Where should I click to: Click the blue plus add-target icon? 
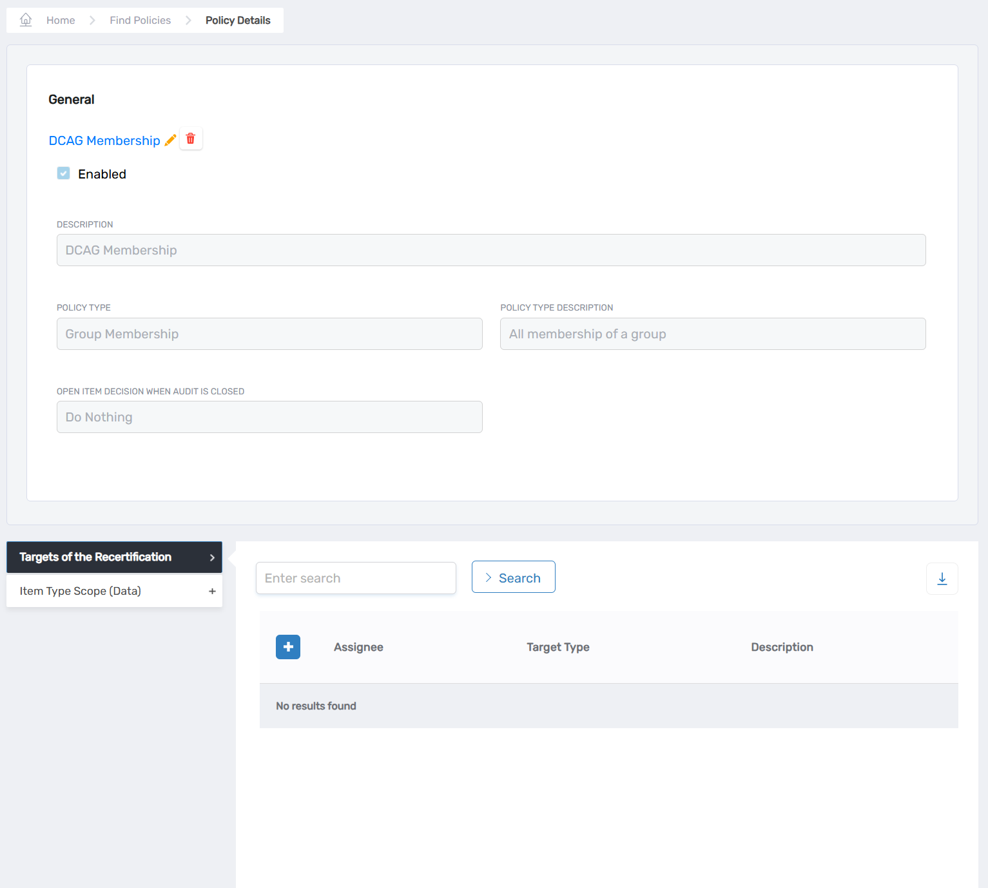click(x=288, y=647)
